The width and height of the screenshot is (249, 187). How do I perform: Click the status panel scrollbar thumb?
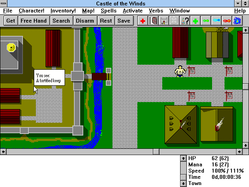tap(183, 177)
